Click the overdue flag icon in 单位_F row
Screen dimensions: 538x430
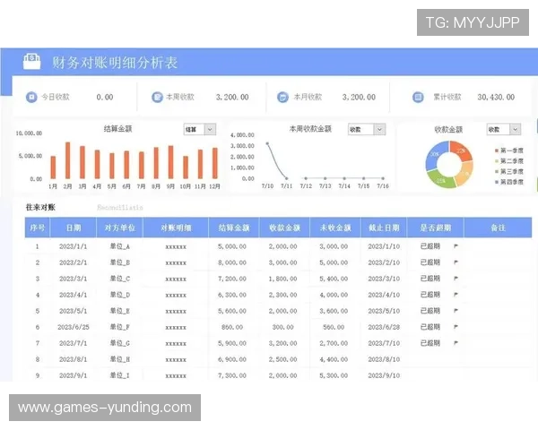pyautogui.click(x=456, y=327)
